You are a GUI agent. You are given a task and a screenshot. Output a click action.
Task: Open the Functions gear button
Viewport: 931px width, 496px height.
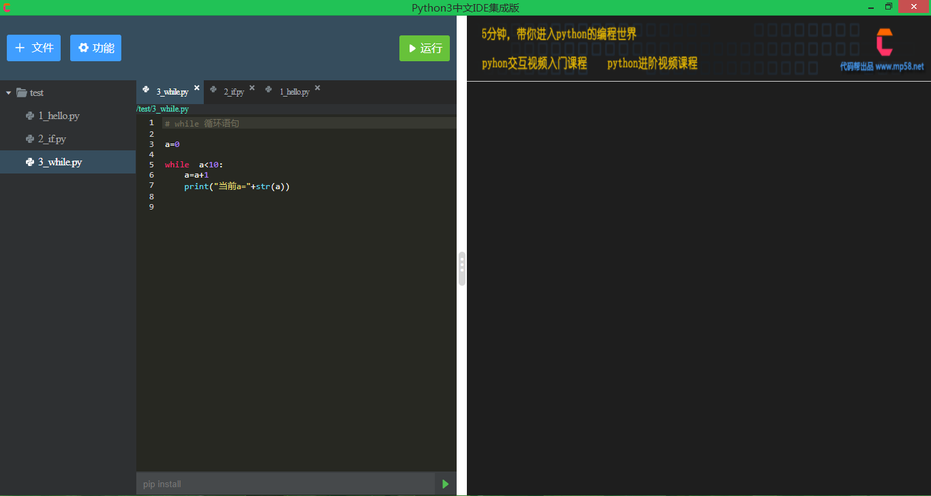point(95,48)
